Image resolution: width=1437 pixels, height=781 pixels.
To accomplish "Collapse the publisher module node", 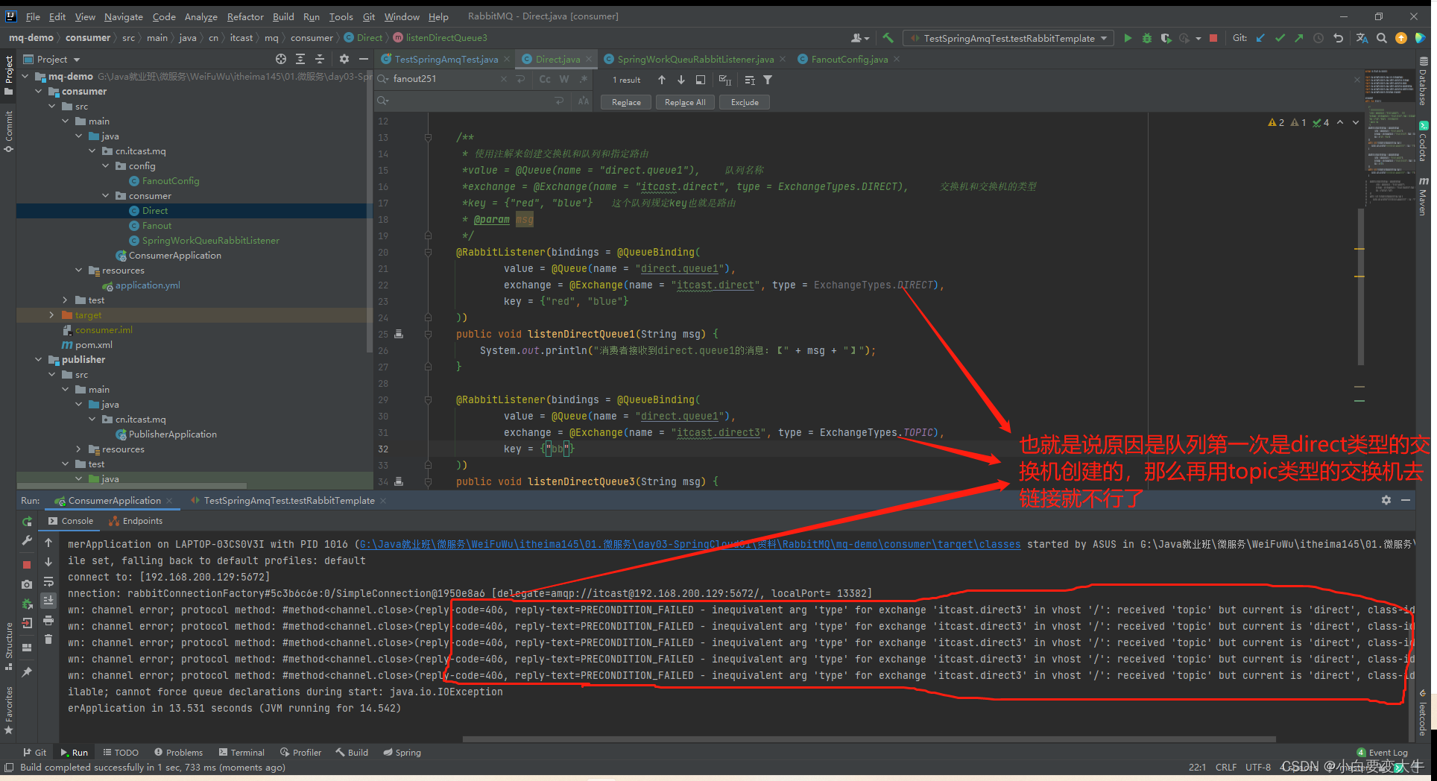I will pos(39,360).
